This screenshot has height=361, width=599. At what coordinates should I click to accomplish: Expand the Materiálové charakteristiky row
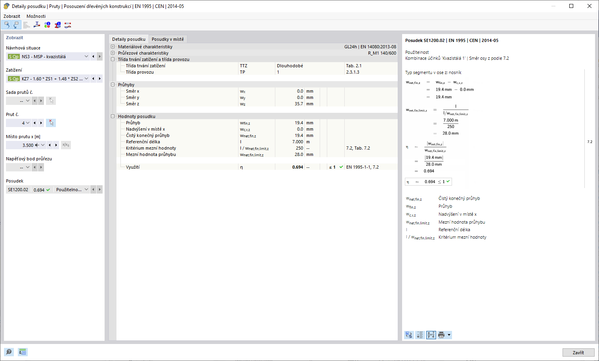[x=113, y=47]
